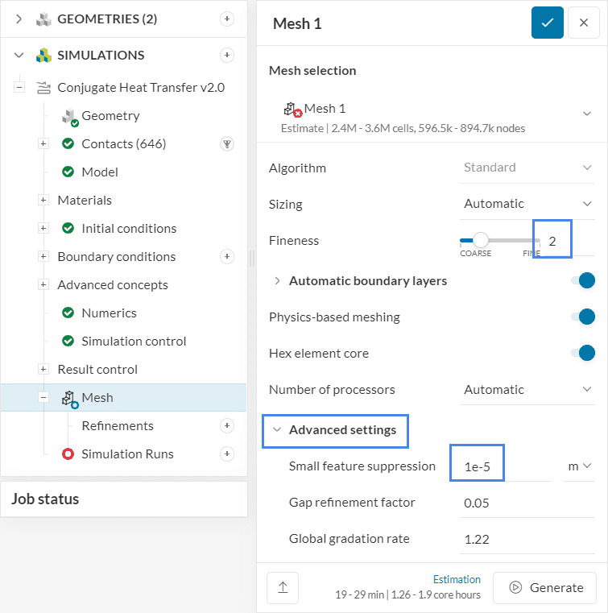Click the upload arrow icon button
This screenshot has width=608, height=613.
click(283, 588)
